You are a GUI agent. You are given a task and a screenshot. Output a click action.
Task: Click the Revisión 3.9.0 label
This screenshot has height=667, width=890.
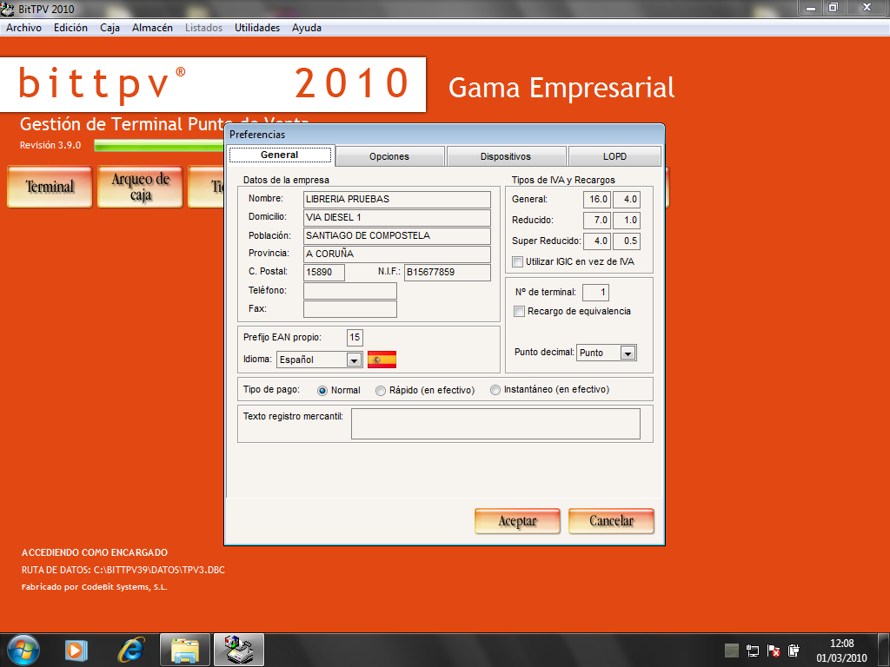pos(50,145)
